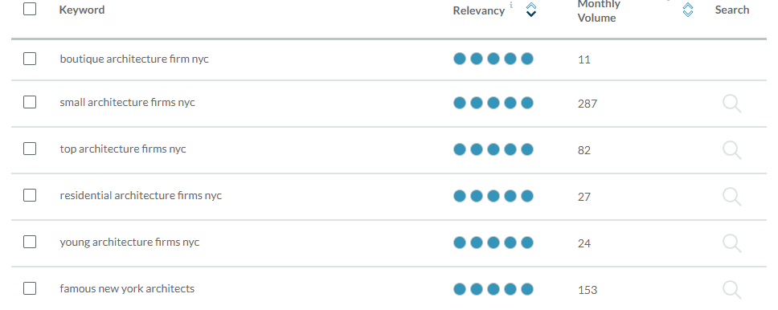
Task: Click the Monthly Volume column header
Action: tap(599, 11)
